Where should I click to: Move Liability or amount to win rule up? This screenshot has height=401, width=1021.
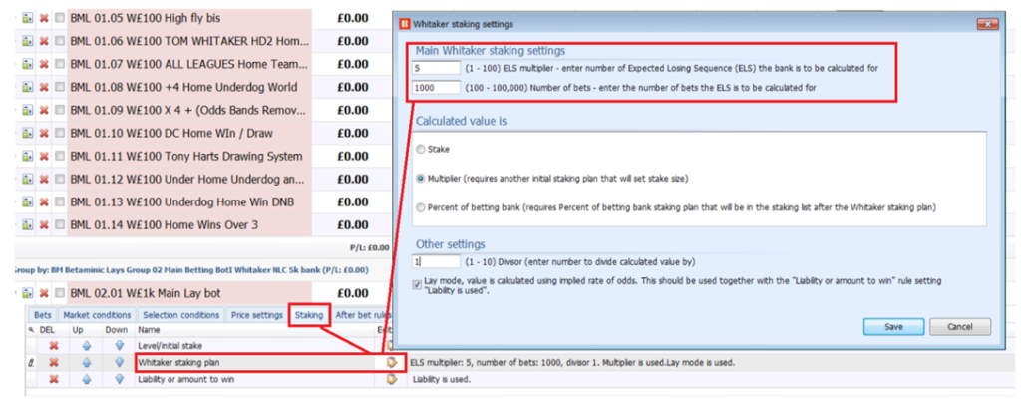tap(87, 379)
